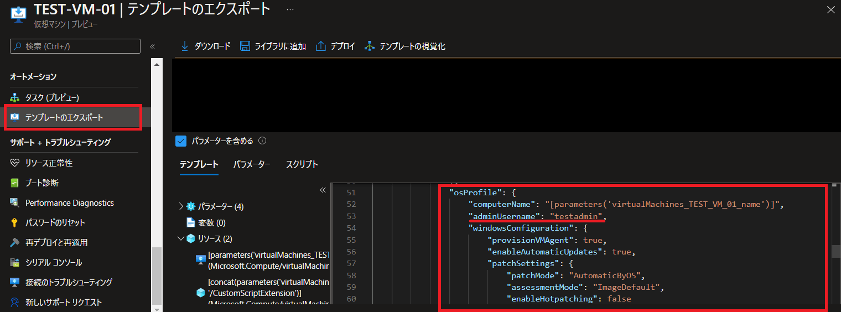Click the Performance Diagnostics icon
The image size is (841, 312).
click(15, 203)
